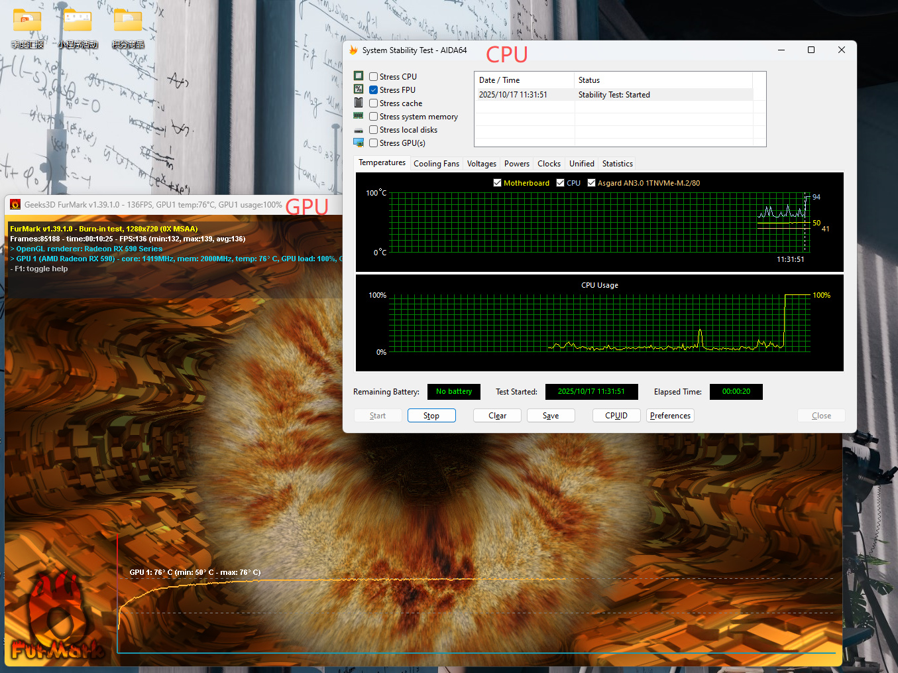Screen dimensions: 898x673
Task: Enable the Stress system memory checkbox
Action: point(374,117)
